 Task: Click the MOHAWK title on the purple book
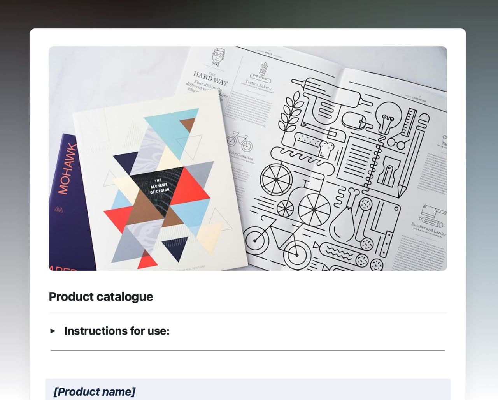[x=65, y=169]
